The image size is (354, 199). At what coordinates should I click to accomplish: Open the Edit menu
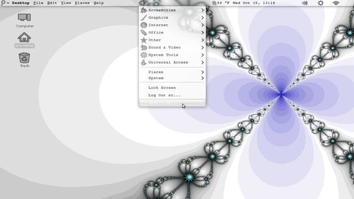[52, 3]
